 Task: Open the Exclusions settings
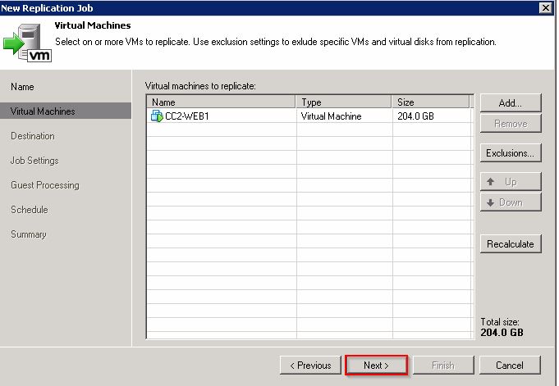(511, 153)
